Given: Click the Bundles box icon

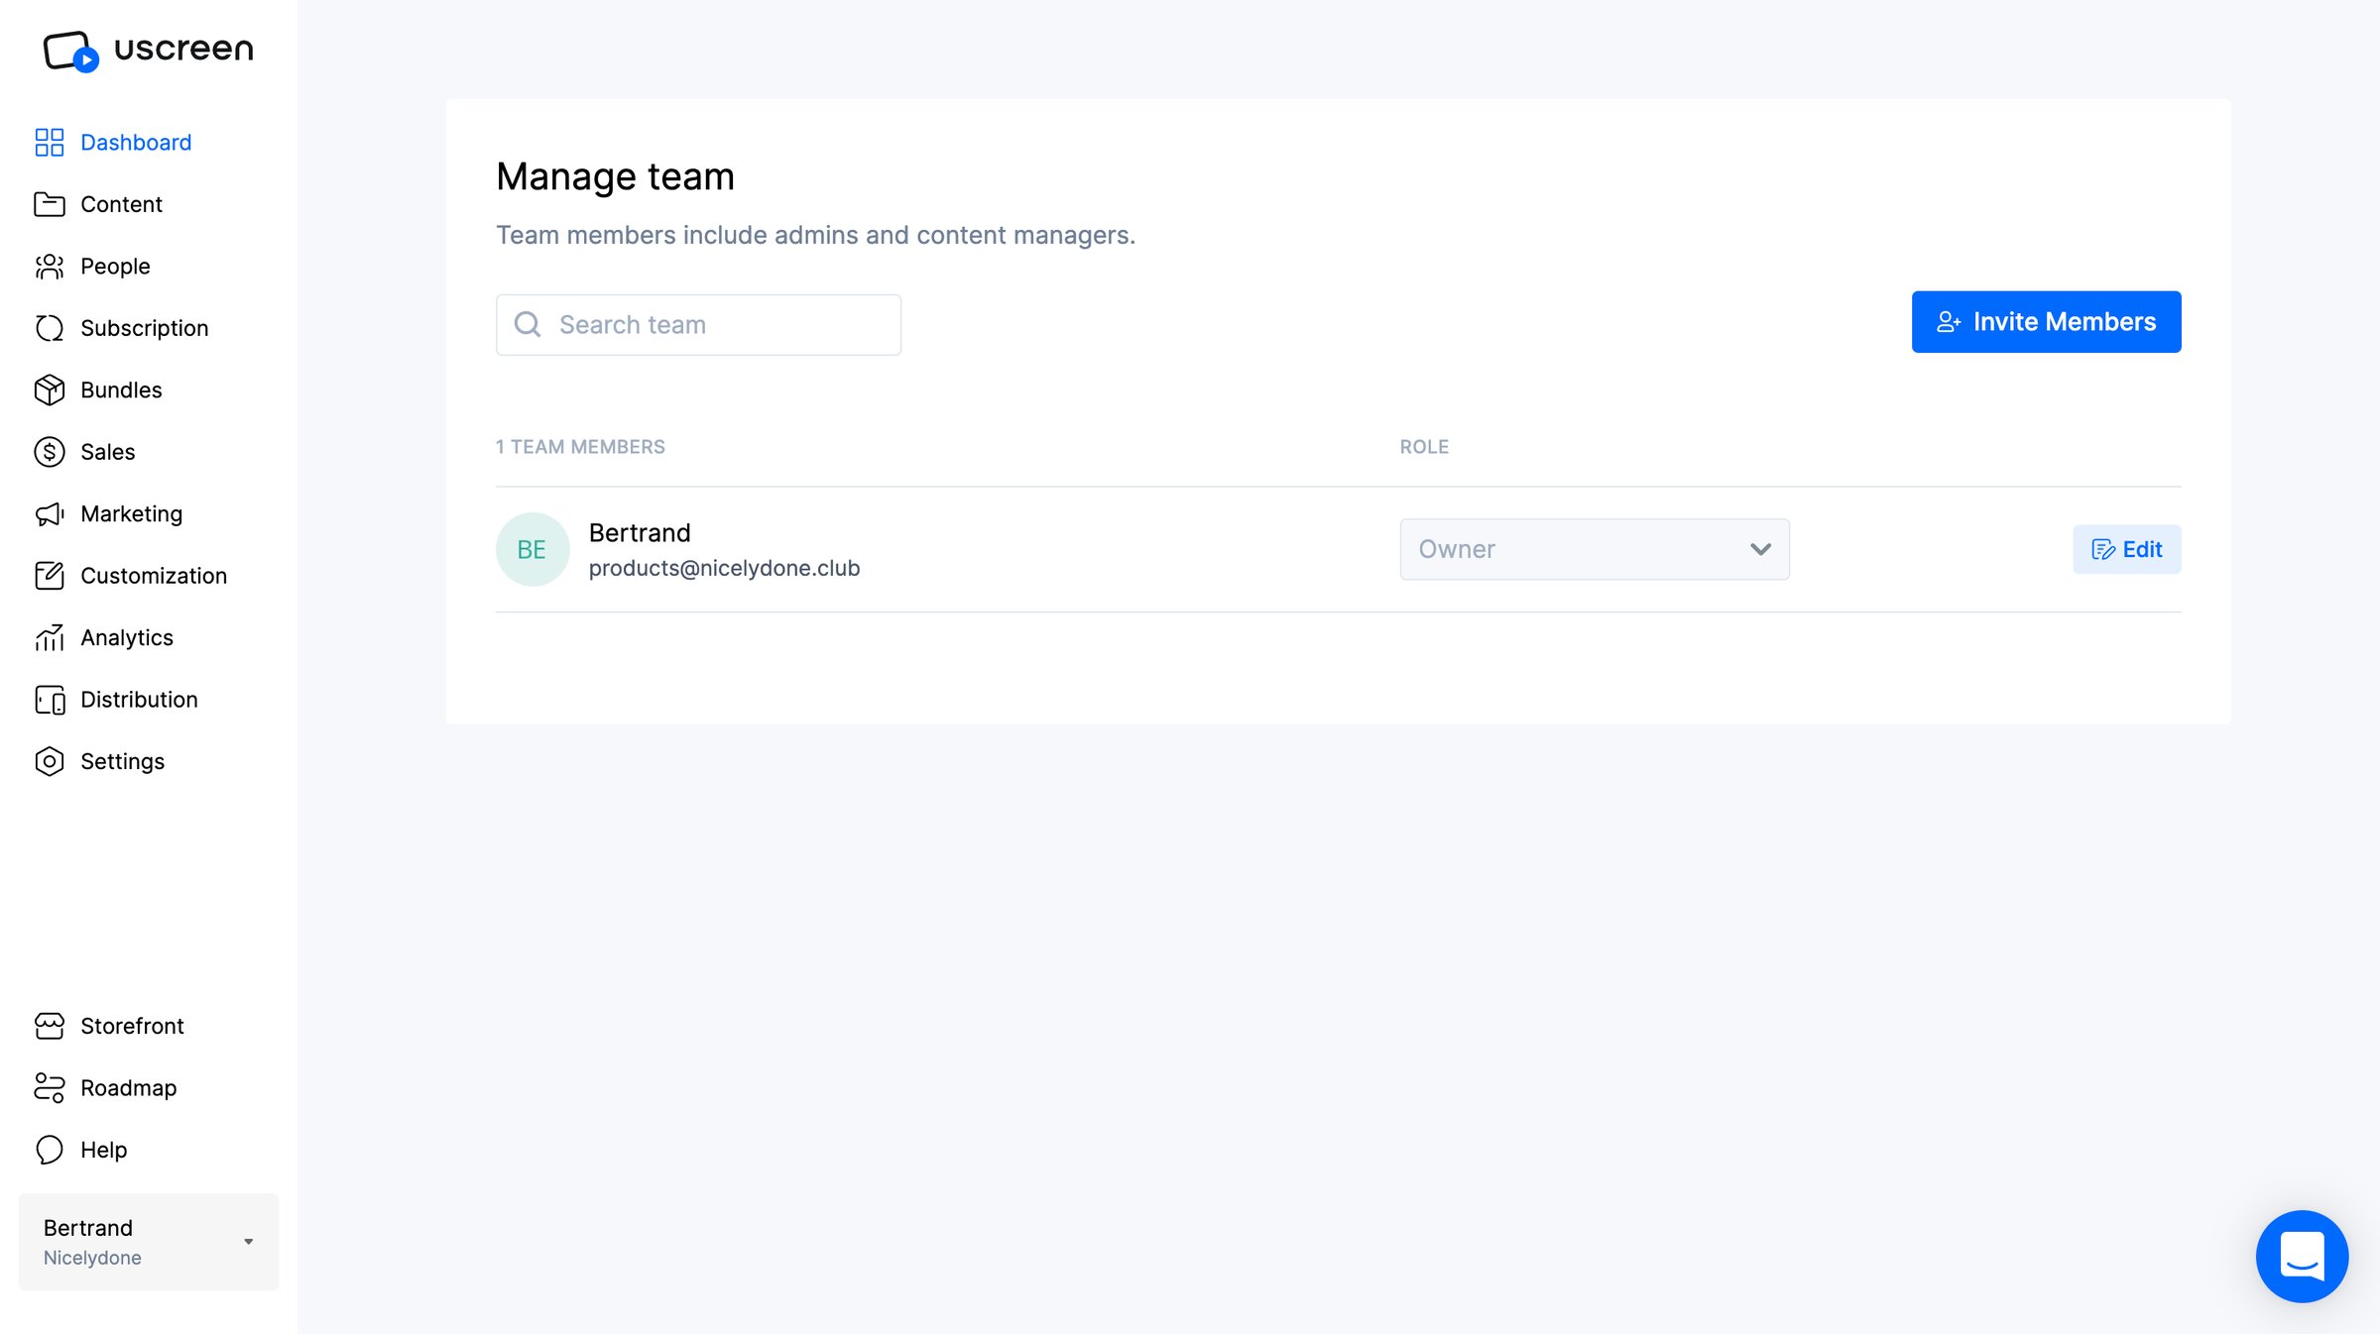Looking at the screenshot, I should coord(50,390).
